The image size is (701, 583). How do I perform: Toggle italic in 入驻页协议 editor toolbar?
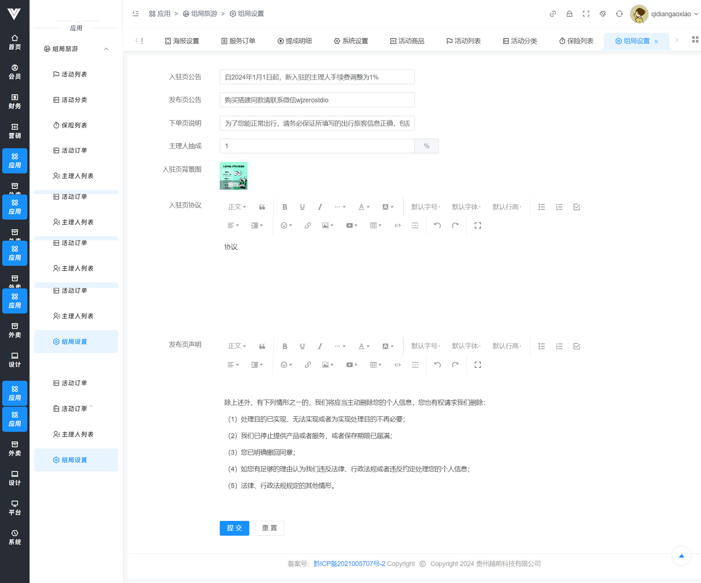click(x=320, y=207)
